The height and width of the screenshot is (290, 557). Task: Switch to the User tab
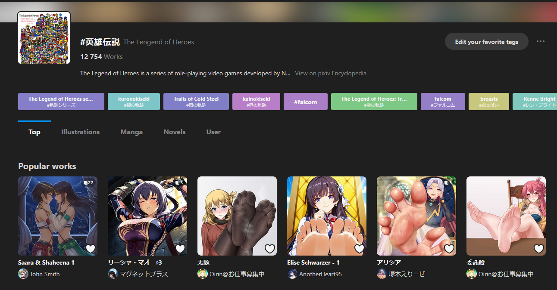pyautogui.click(x=213, y=132)
